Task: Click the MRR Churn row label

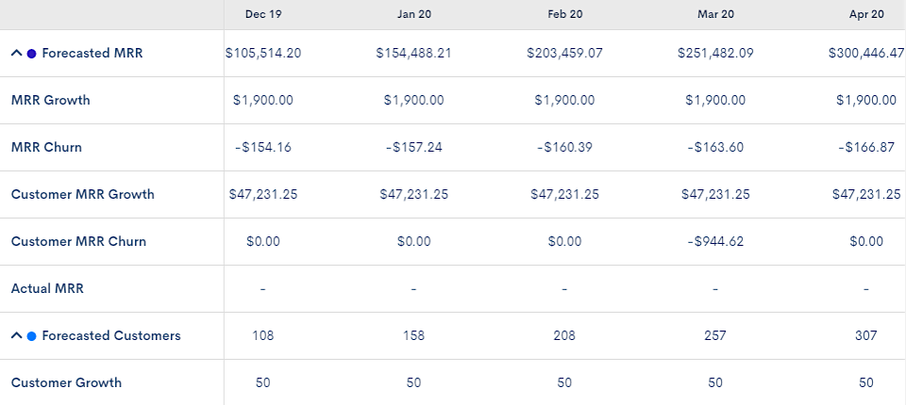Action: pyautogui.click(x=46, y=147)
